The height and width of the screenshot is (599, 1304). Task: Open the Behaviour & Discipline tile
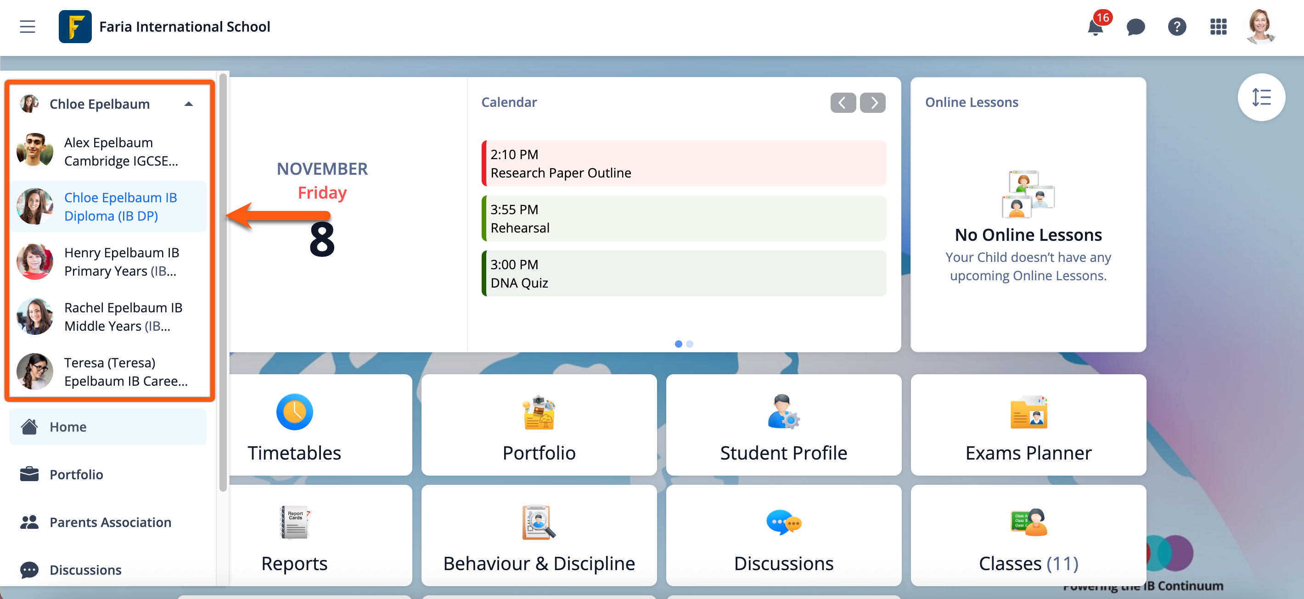tap(539, 536)
